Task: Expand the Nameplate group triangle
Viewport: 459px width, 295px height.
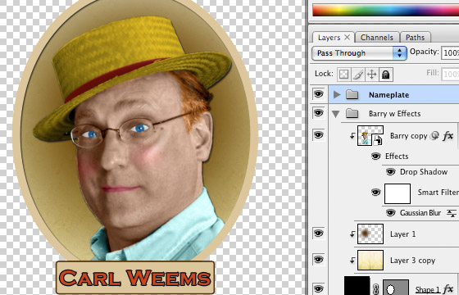Action: pos(337,94)
